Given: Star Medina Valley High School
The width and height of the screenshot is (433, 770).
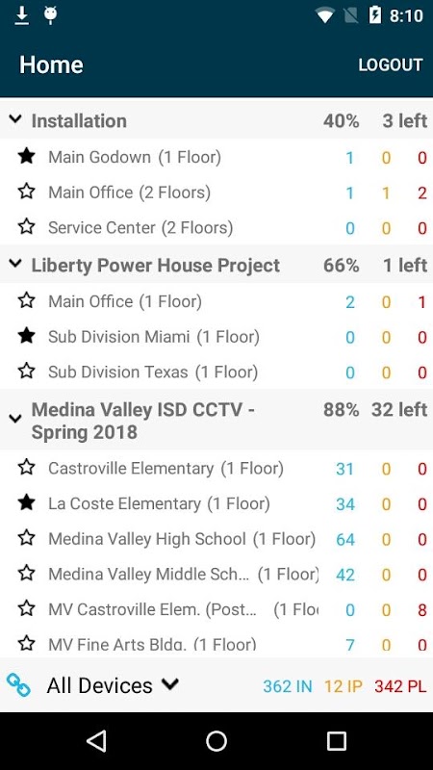Looking at the screenshot, I should click(x=27, y=538).
